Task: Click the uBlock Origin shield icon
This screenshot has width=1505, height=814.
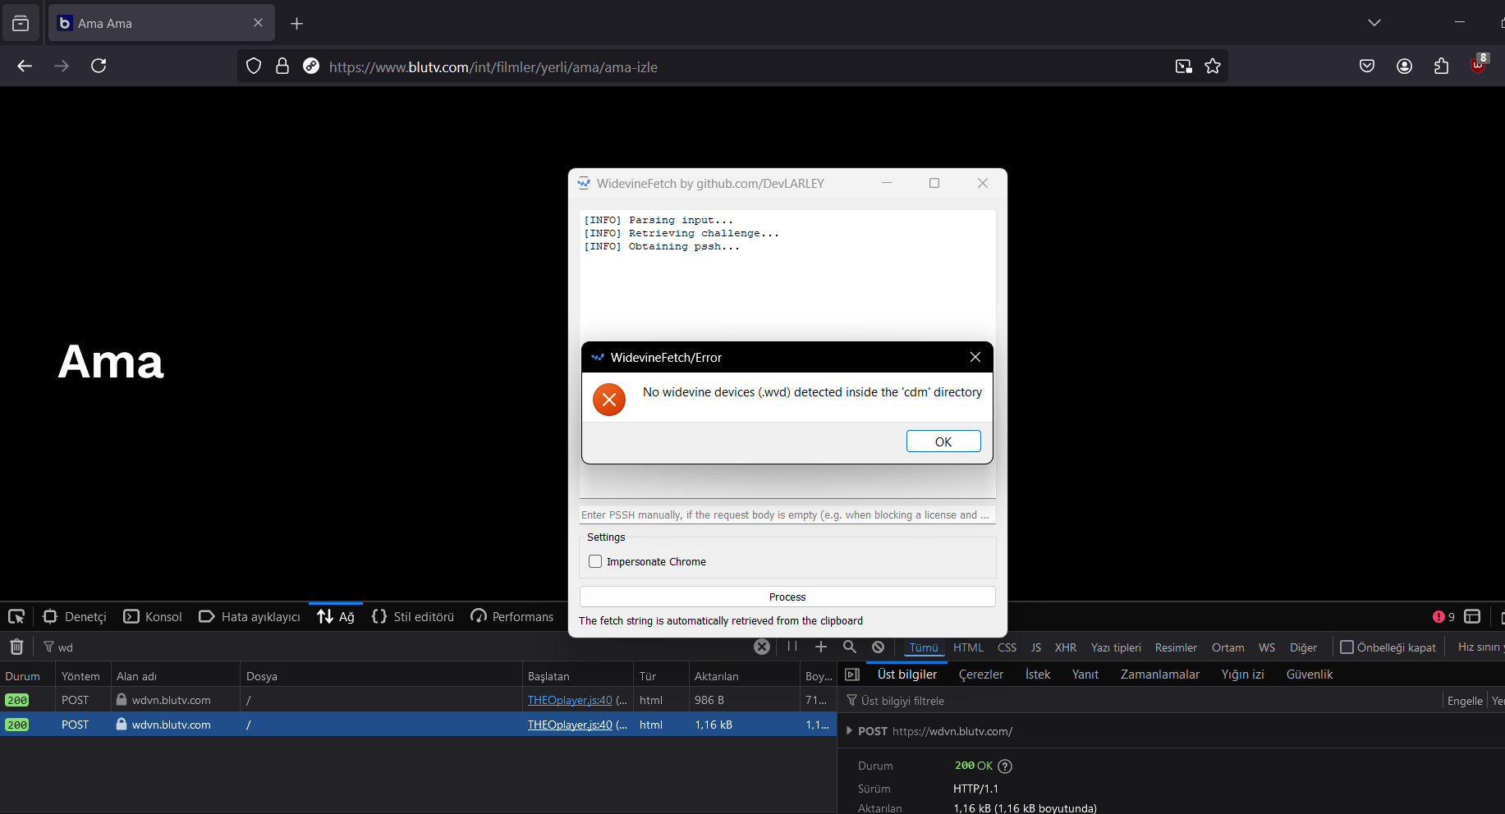Action: pyautogui.click(x=1478, y=66)
